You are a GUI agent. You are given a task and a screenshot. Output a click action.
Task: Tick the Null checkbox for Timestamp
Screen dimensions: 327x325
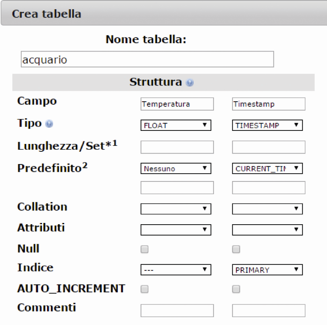pos(236,249)
